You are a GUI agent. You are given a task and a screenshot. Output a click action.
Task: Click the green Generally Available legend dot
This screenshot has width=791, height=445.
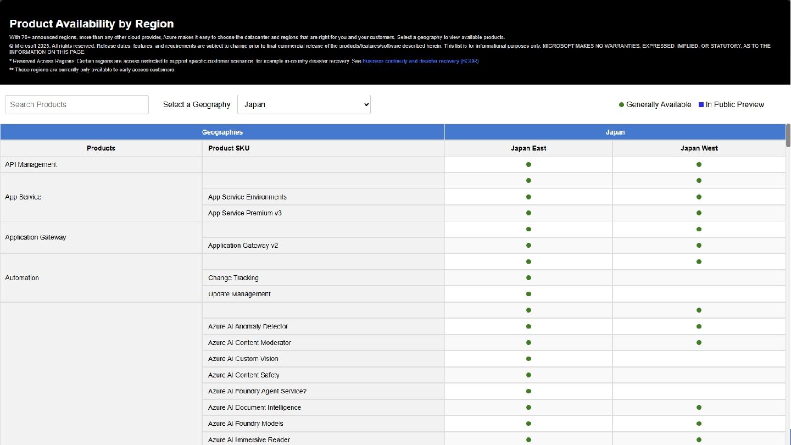pos(621,104)
